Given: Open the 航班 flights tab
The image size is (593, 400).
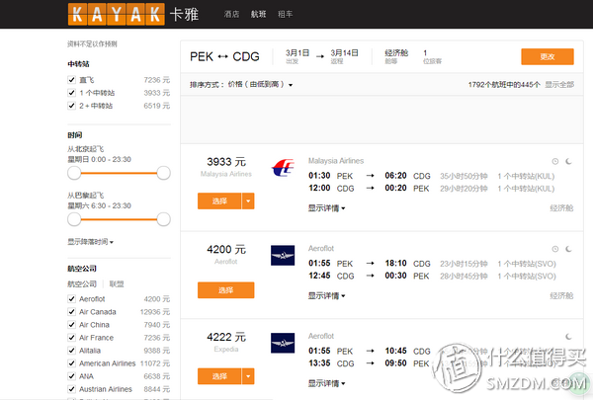Looking at the screenshot, I should (x=259, y=15).
